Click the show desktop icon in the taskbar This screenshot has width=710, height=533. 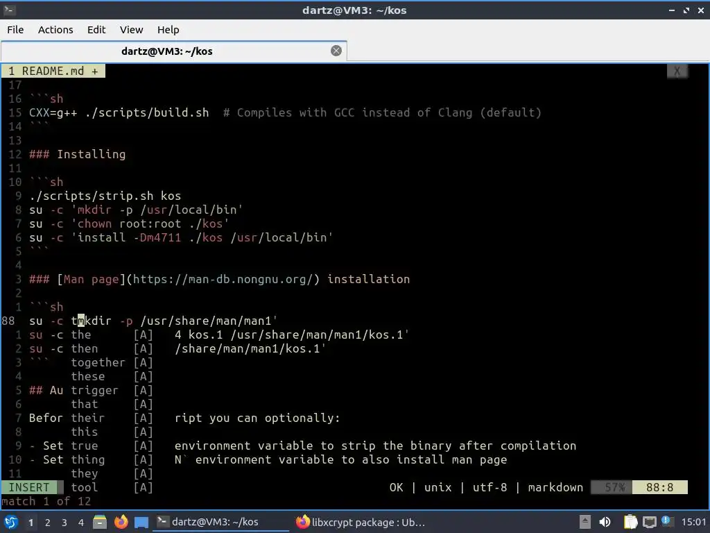click(x=141, y=522)
